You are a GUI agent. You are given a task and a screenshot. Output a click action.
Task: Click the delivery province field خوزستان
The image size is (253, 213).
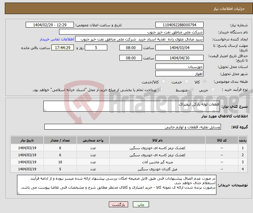(179, 66)
